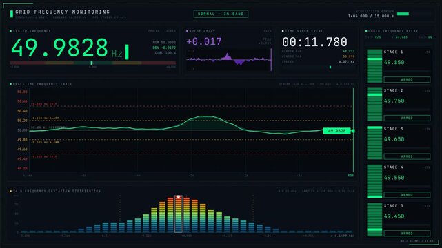Click the Stage 3 level bar meter
Viewport: 442px width, 248px height.
click(374, 143)
